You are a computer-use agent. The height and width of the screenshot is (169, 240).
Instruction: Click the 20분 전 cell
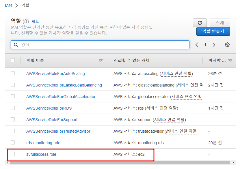[x=215, y=143]
